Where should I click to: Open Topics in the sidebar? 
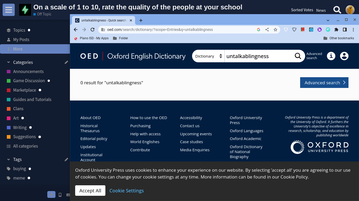click(x=19, y=30)
